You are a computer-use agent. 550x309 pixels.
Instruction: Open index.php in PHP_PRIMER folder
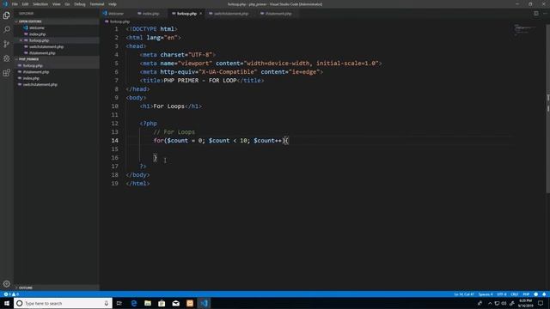tap(31, 78)
